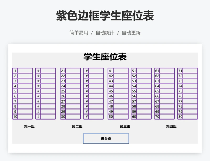Click the name field beside seat 7
Viewport: 210px width, 161px height.
[x=25, y=101]
